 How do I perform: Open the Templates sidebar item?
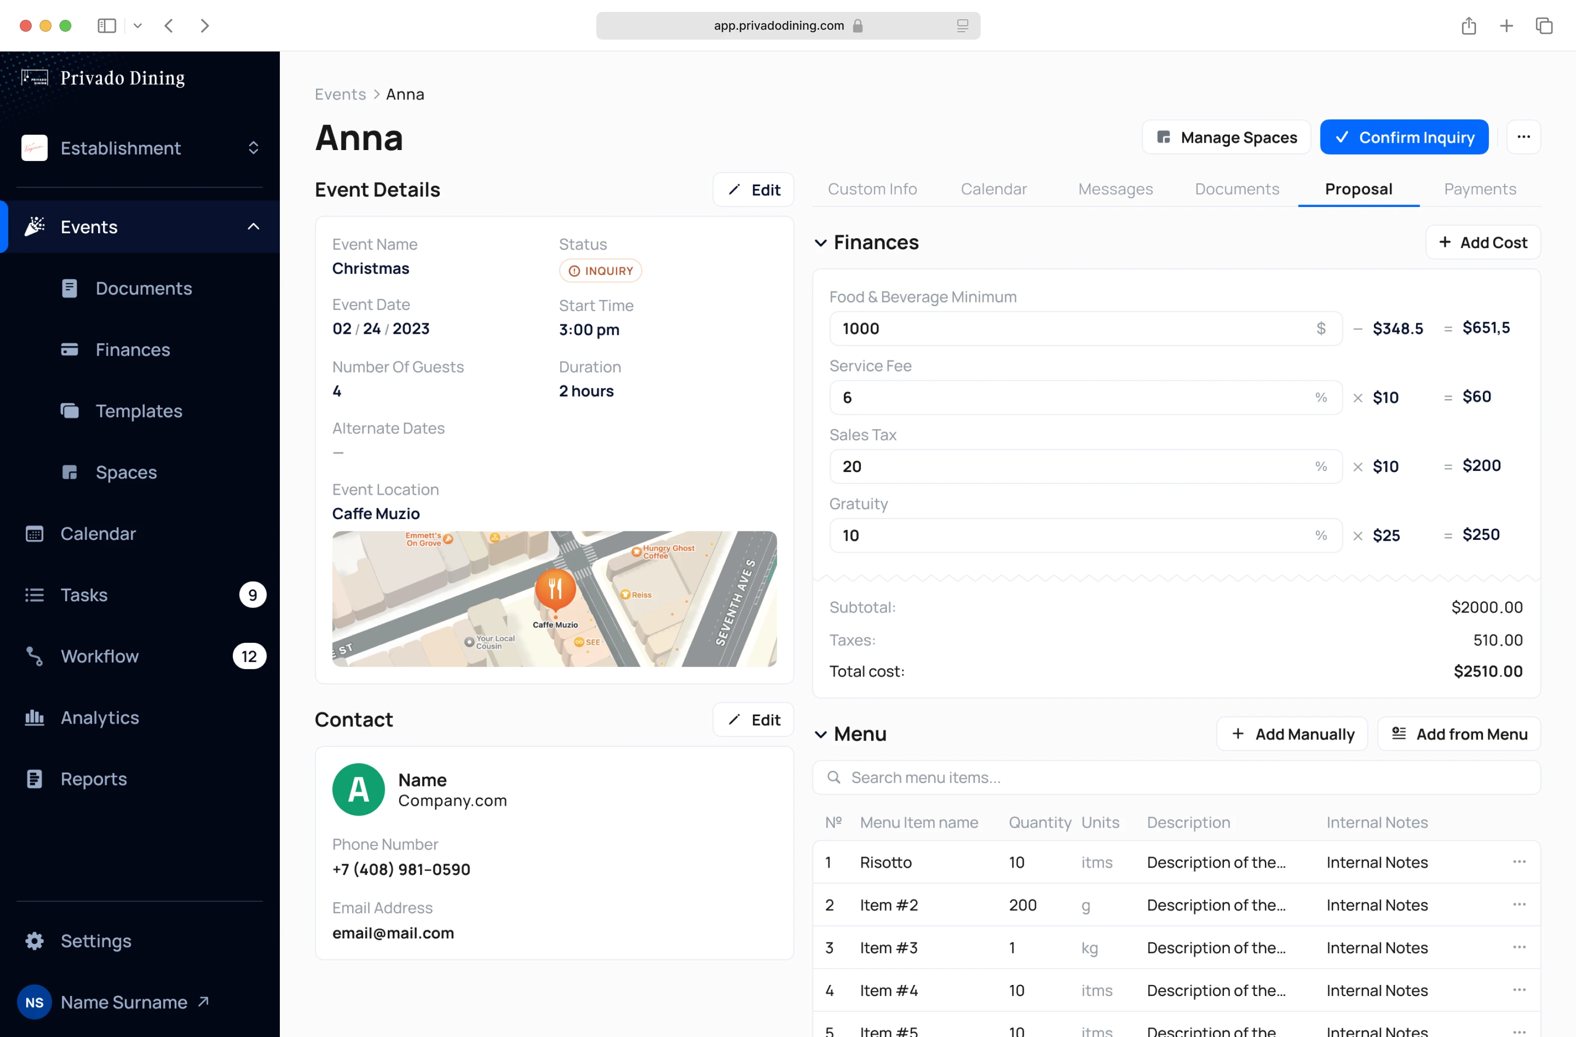pos(138,411)
